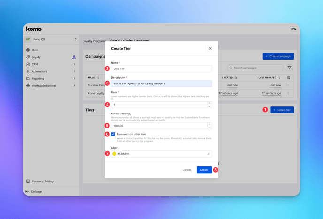Click the Search campaigns field
This screenshot has width=323, height=219.
click(255, 68)
